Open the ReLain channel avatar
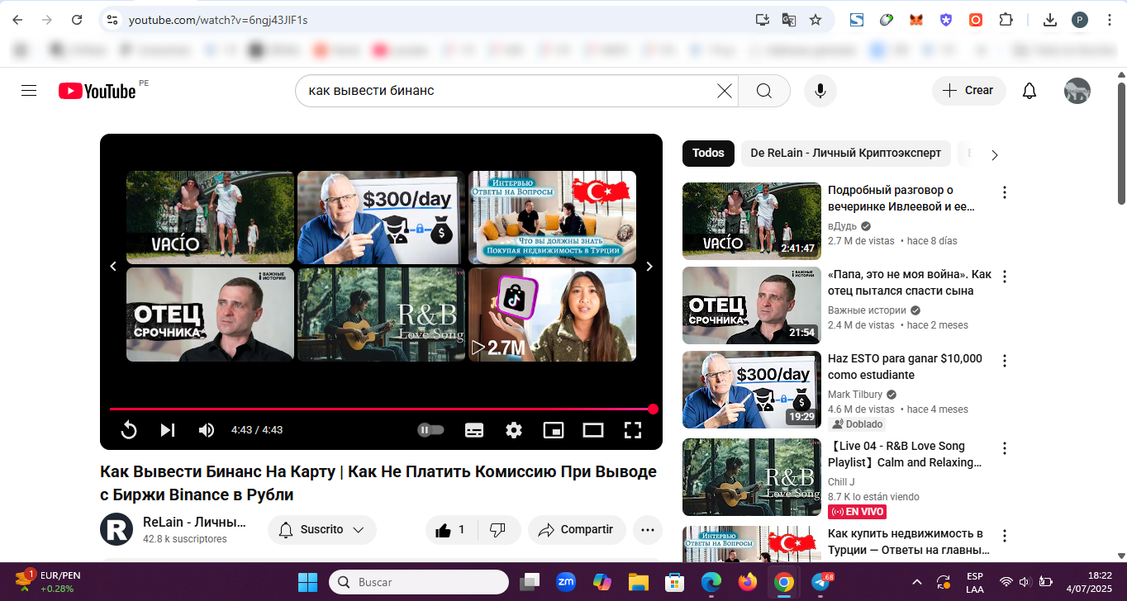The image size is (1127, 601). (x=117, y=529)
